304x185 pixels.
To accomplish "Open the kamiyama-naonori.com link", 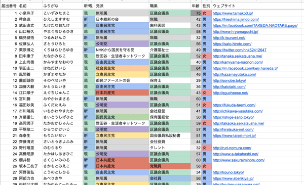I will (x=238, y=62).
